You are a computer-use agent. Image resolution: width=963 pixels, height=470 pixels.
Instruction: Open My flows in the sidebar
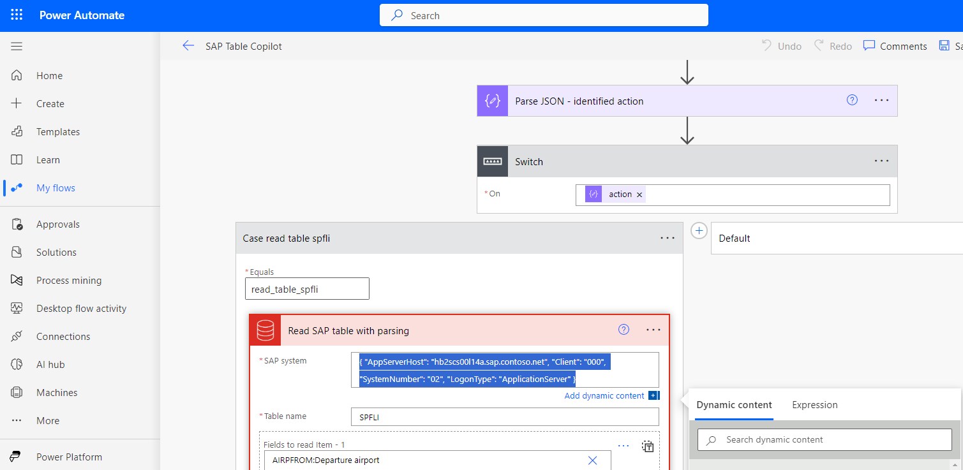tap(56, 187)
